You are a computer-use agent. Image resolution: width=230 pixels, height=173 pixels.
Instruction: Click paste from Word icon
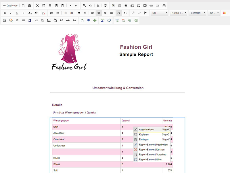click(x=63, y=5)
